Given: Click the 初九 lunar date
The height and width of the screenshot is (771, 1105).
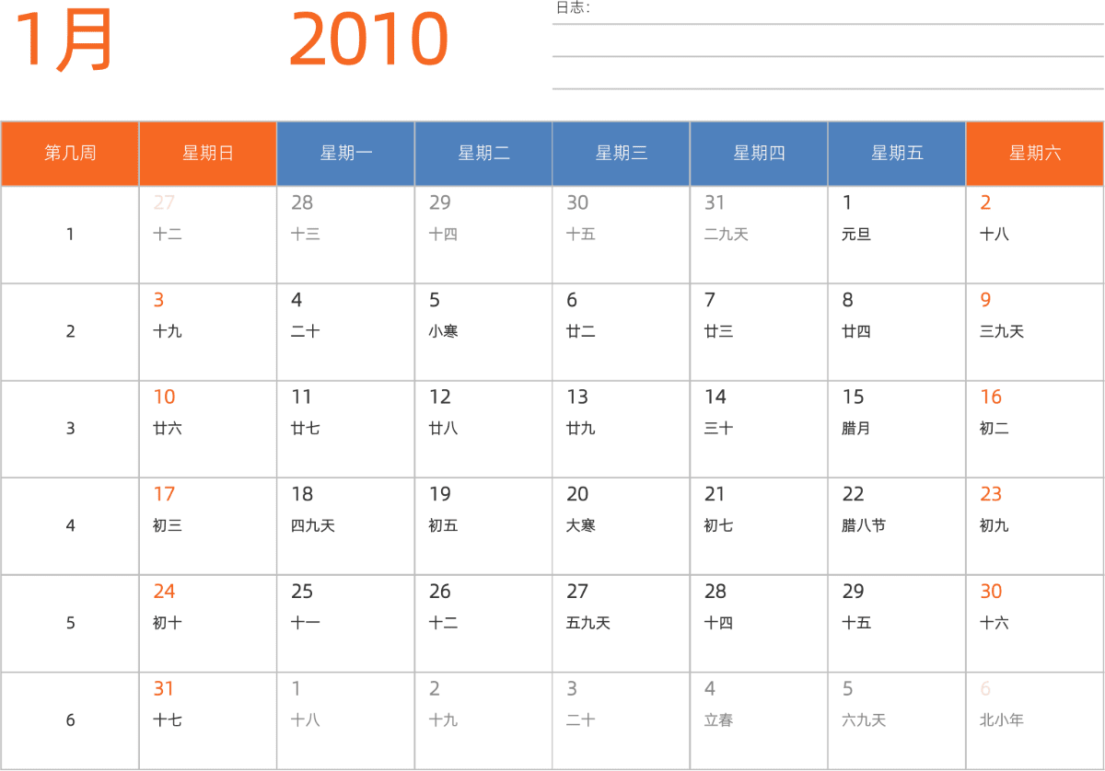Looking at the screenshot, I should [x=994, y=526].
